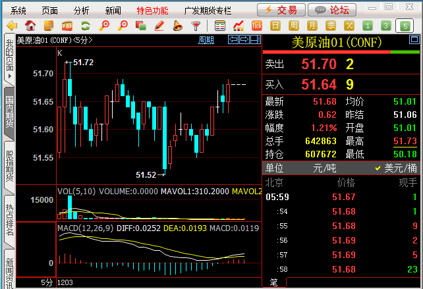The width and height of the screenshot is (423, 289).
Task: Open the alarm bell alert icon
Action: tap(177, 26)
